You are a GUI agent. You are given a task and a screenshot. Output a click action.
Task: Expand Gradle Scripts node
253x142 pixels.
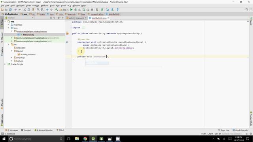[x=5, y=64]
